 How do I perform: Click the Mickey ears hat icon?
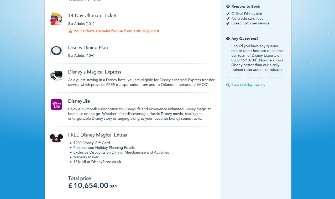(x=56, y=138)
